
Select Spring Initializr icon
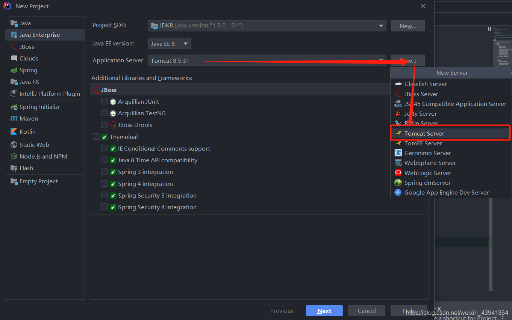14,107
